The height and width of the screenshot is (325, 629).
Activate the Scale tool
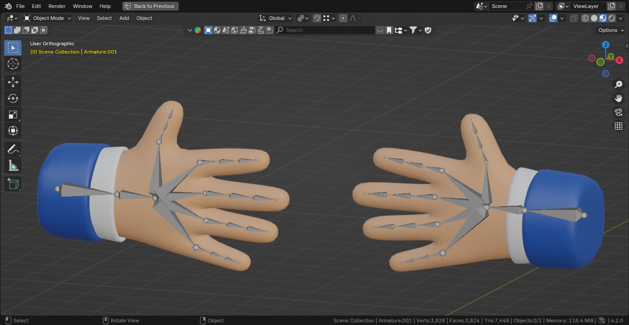tap(13, 114)
